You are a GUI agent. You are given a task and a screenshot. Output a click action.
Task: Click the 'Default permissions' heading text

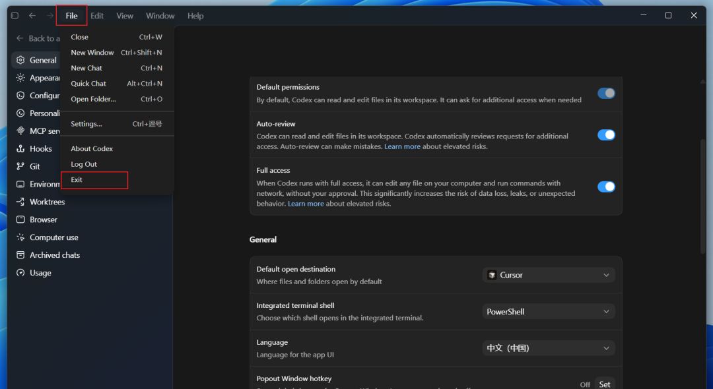[288, 87]
